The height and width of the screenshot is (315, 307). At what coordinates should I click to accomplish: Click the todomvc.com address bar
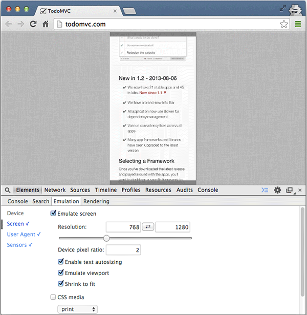click(171, 24)
